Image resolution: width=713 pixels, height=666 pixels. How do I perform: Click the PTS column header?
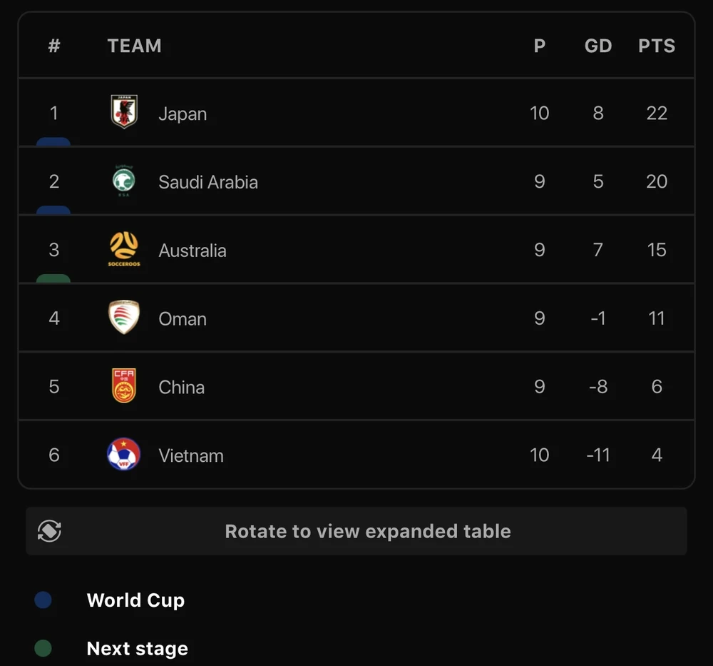point(657,46)
